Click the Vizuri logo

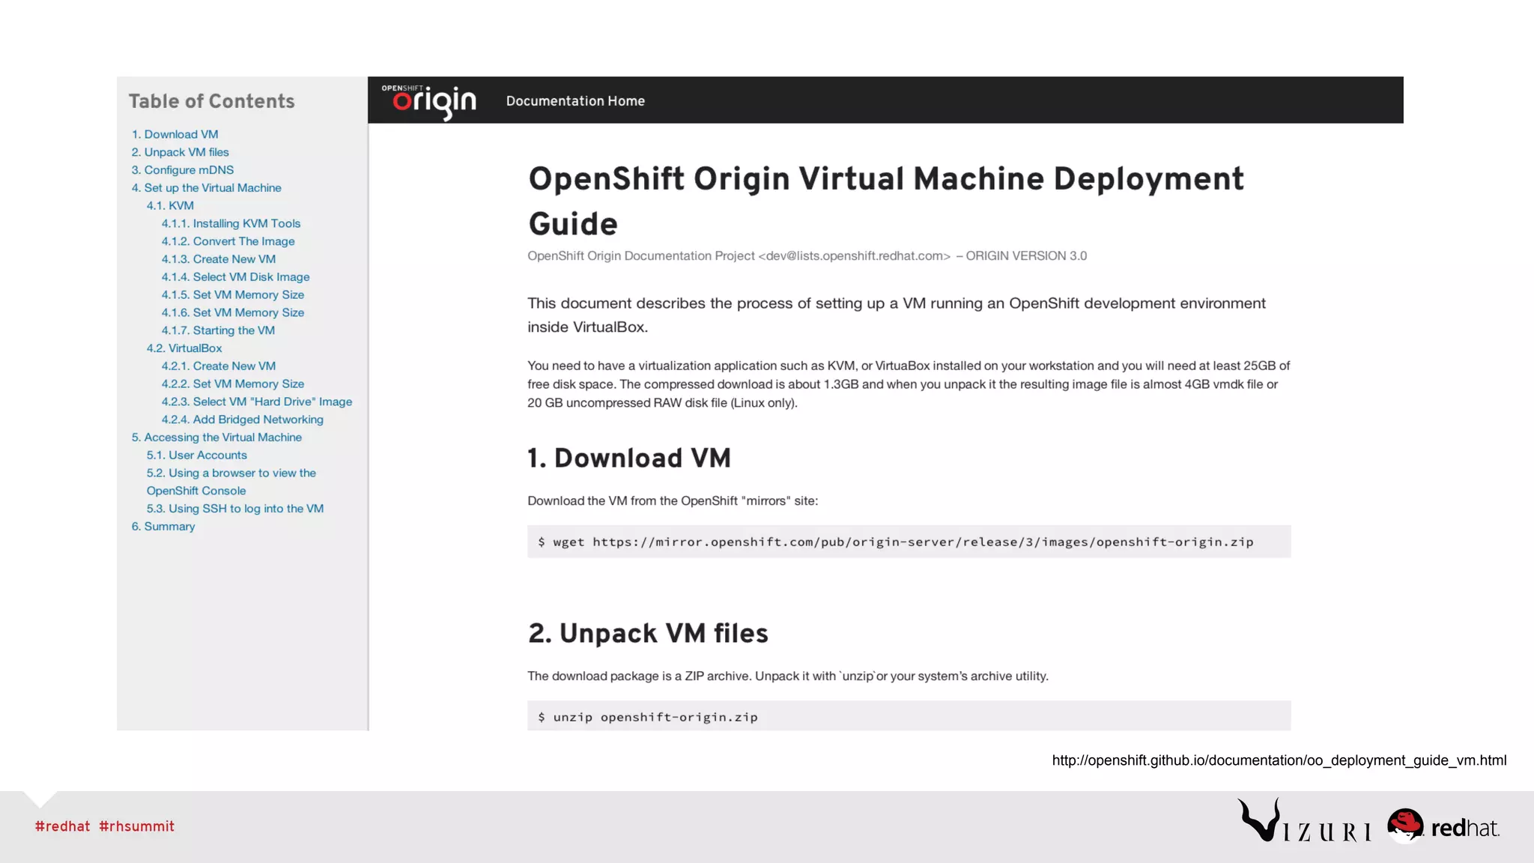coord(1304,821)
